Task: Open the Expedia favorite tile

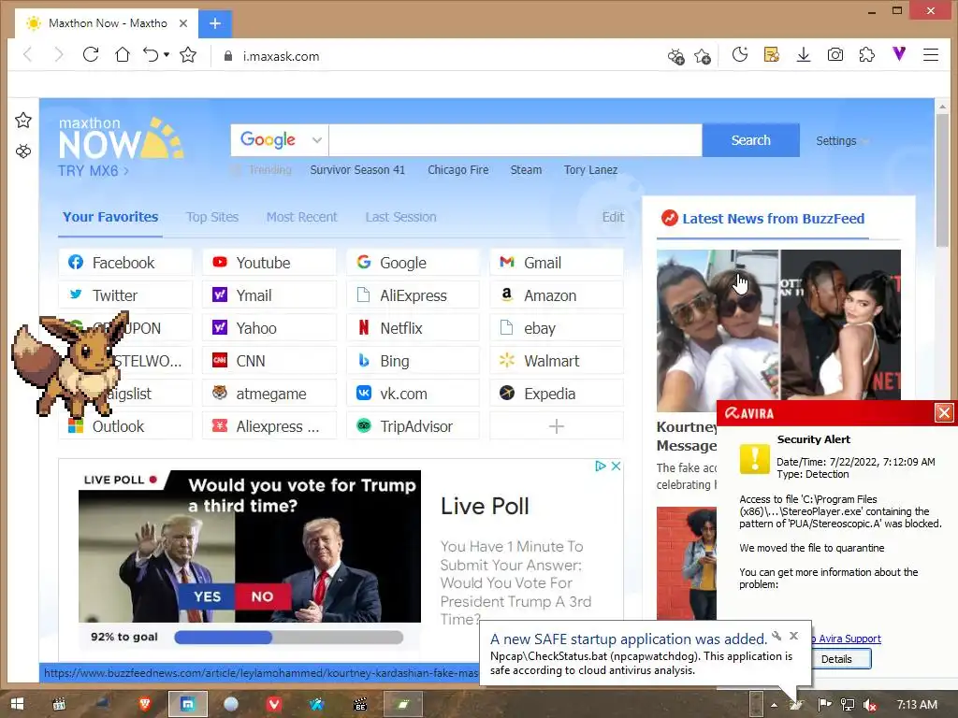Action: tap(557, 394)
